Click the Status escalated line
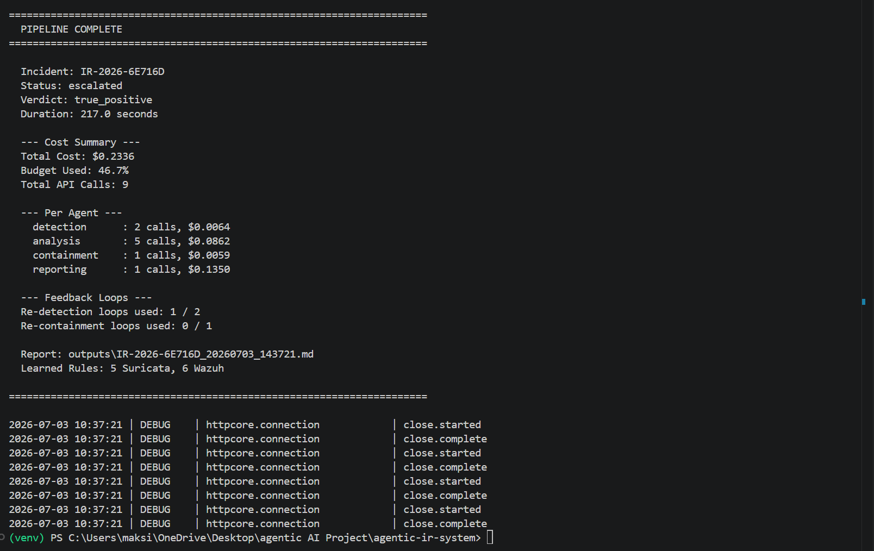This screenshot has height=551, width=874. pyautogui.click(x=71, y=86)
